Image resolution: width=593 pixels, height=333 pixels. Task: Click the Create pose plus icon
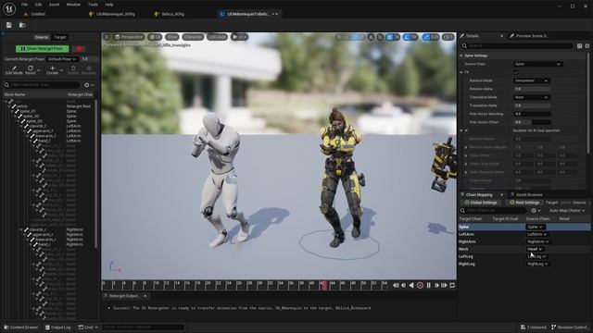click(52, 68)
